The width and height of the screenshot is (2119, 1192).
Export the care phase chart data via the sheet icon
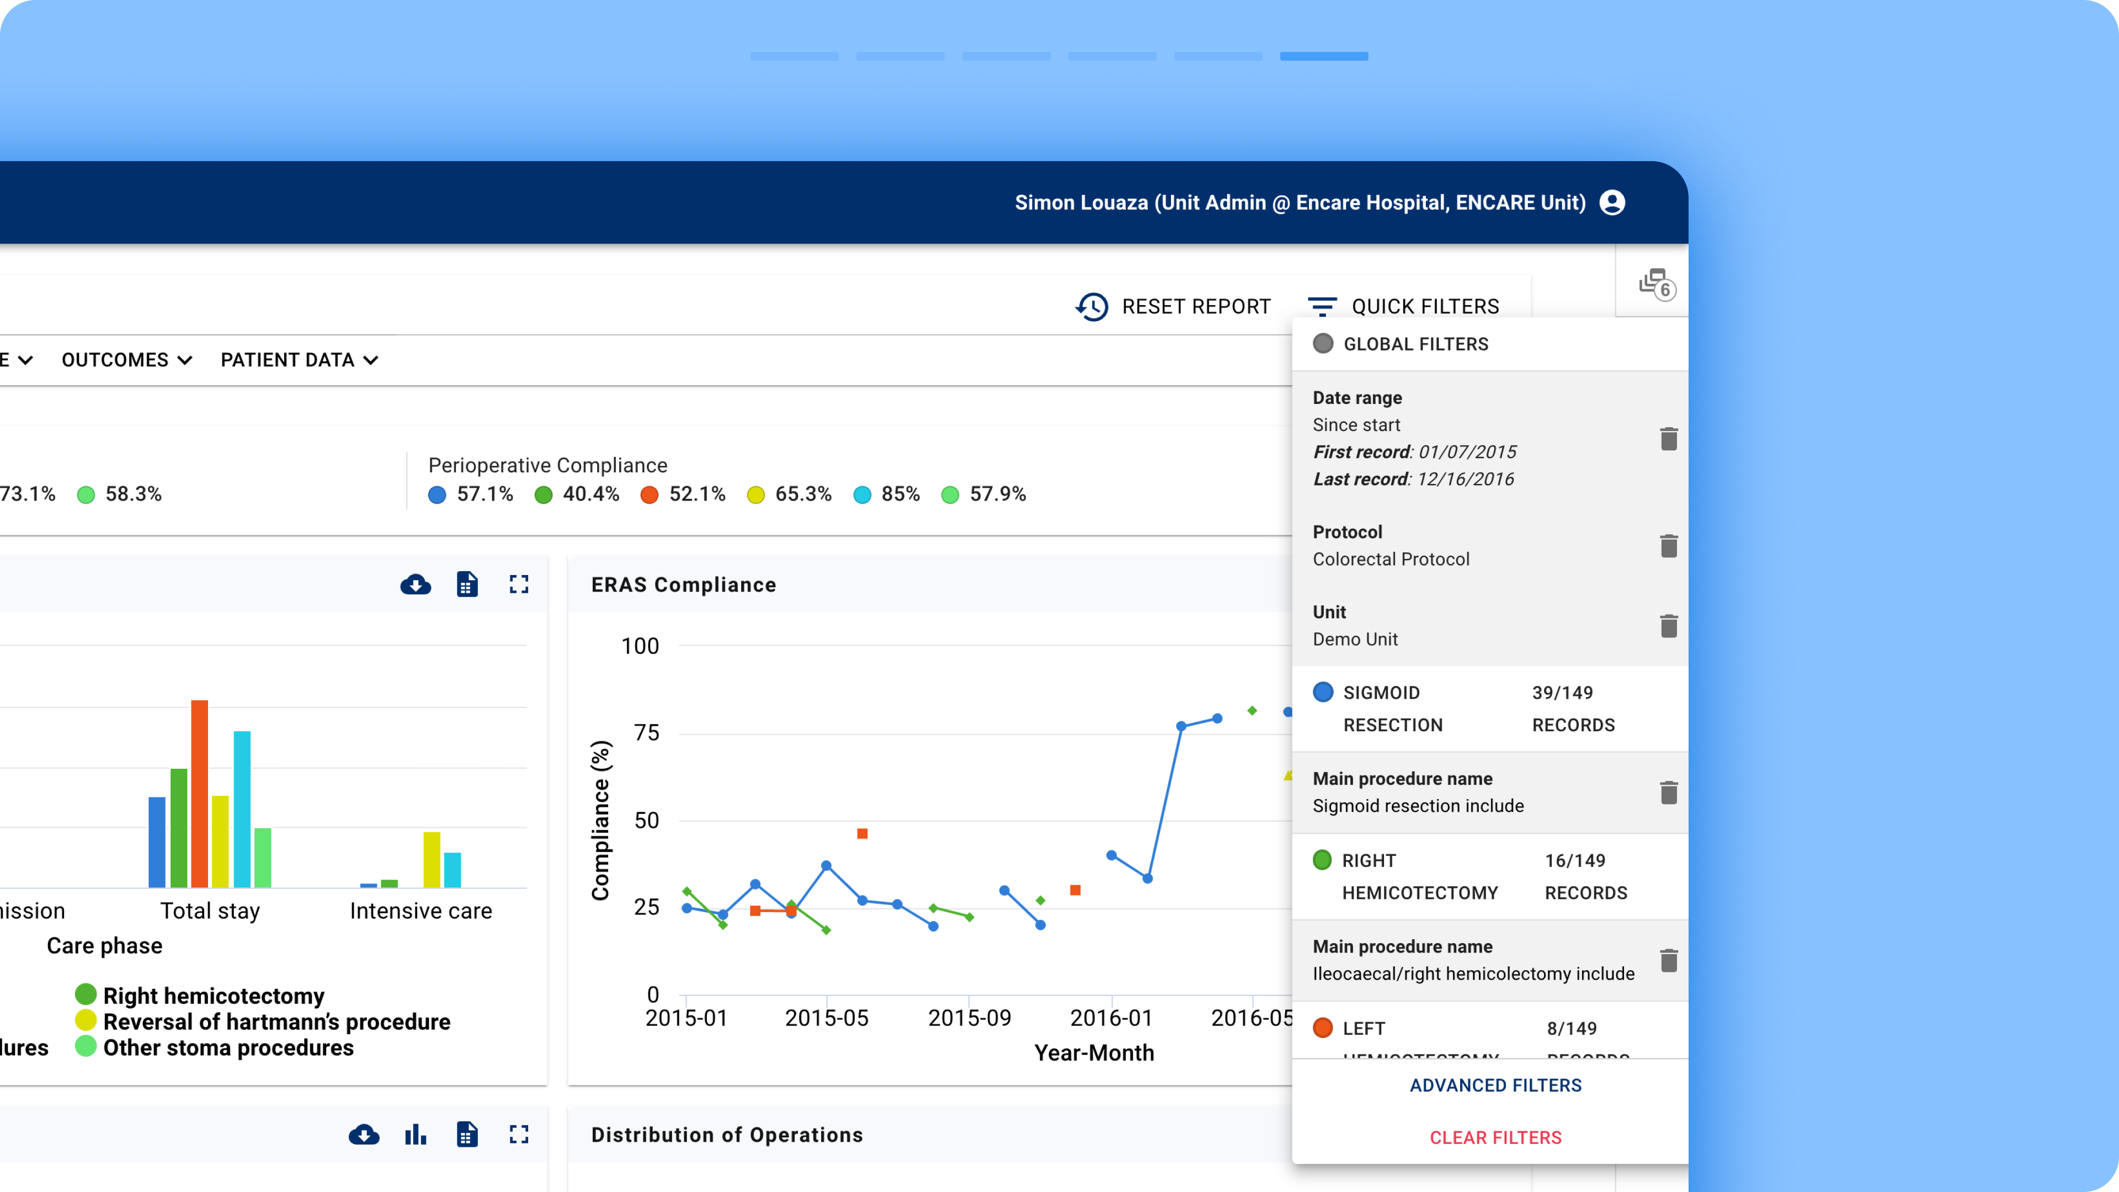point(466,584)
